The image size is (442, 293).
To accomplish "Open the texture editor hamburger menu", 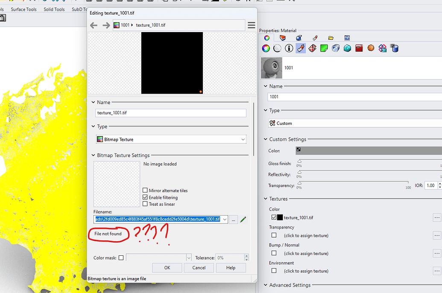I will (251, 25).
